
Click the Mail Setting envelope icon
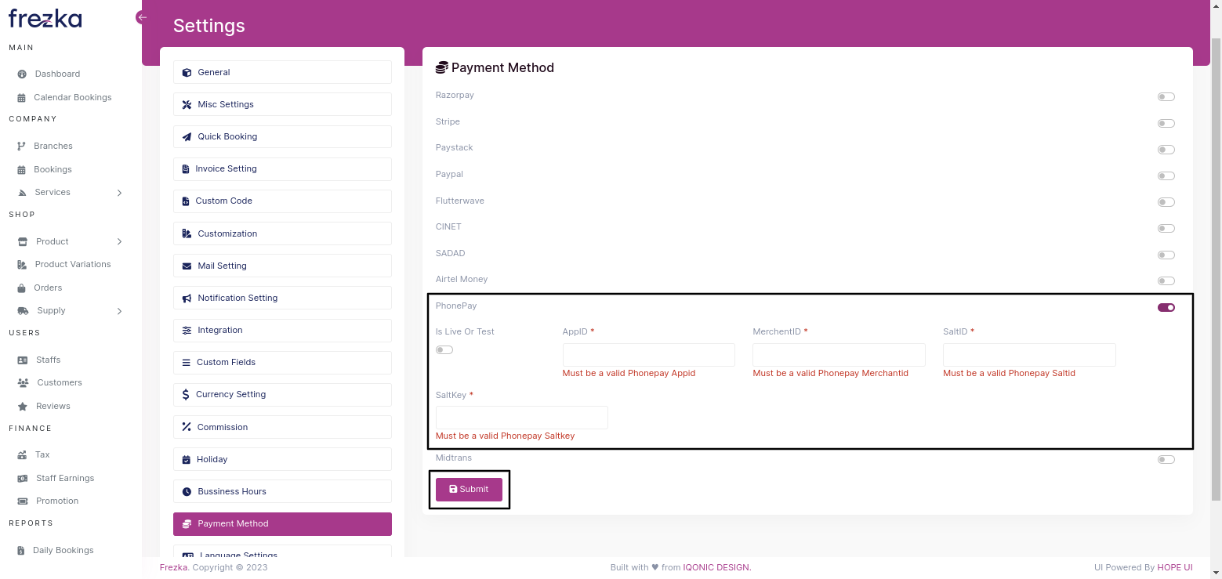(187, 266)
